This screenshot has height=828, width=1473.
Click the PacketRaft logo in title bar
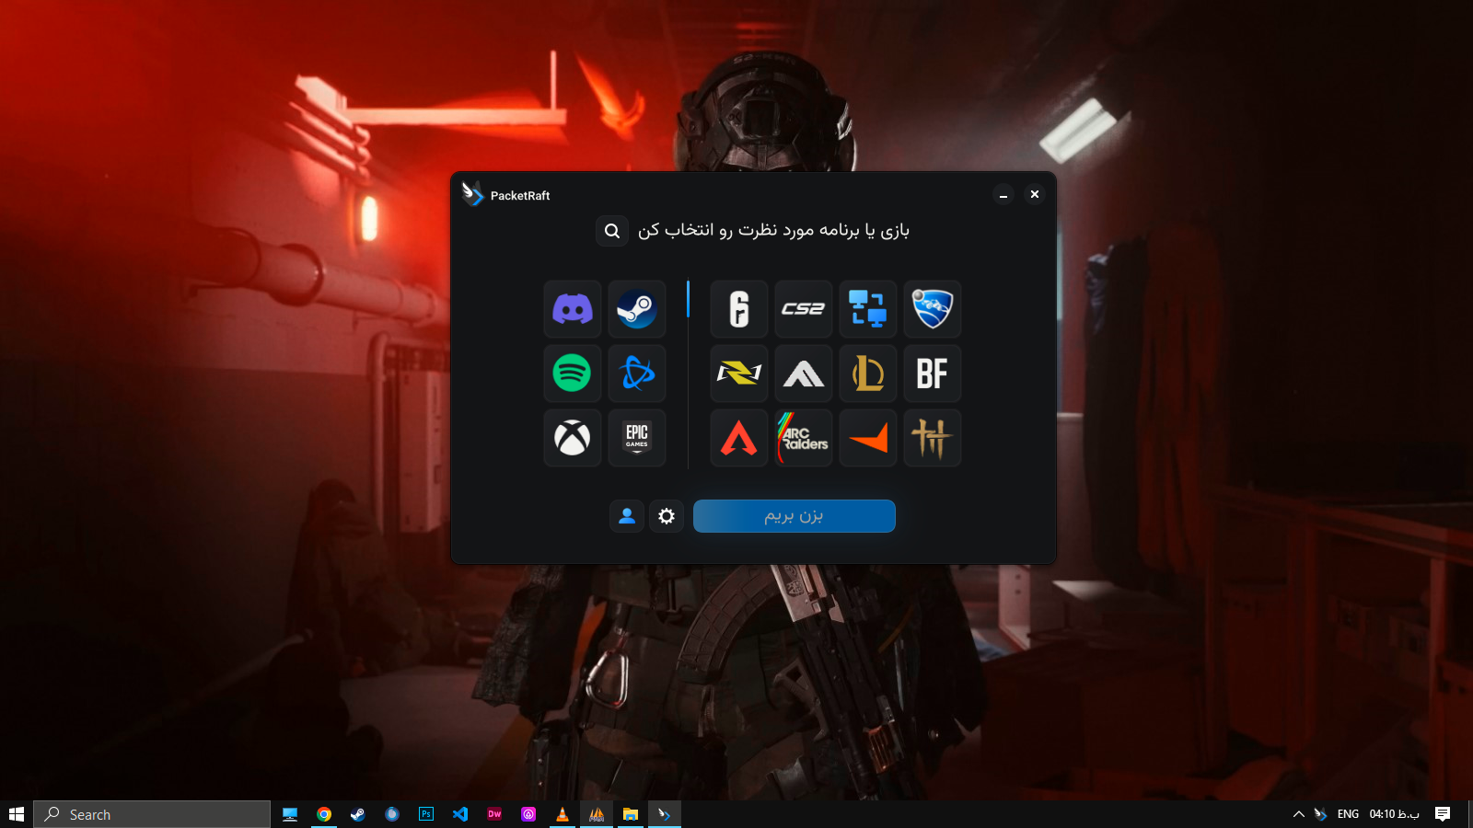click(472, 194)
